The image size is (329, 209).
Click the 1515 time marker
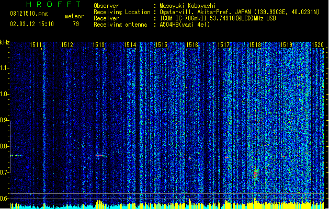pyautogui.click(x=161, y=45)
